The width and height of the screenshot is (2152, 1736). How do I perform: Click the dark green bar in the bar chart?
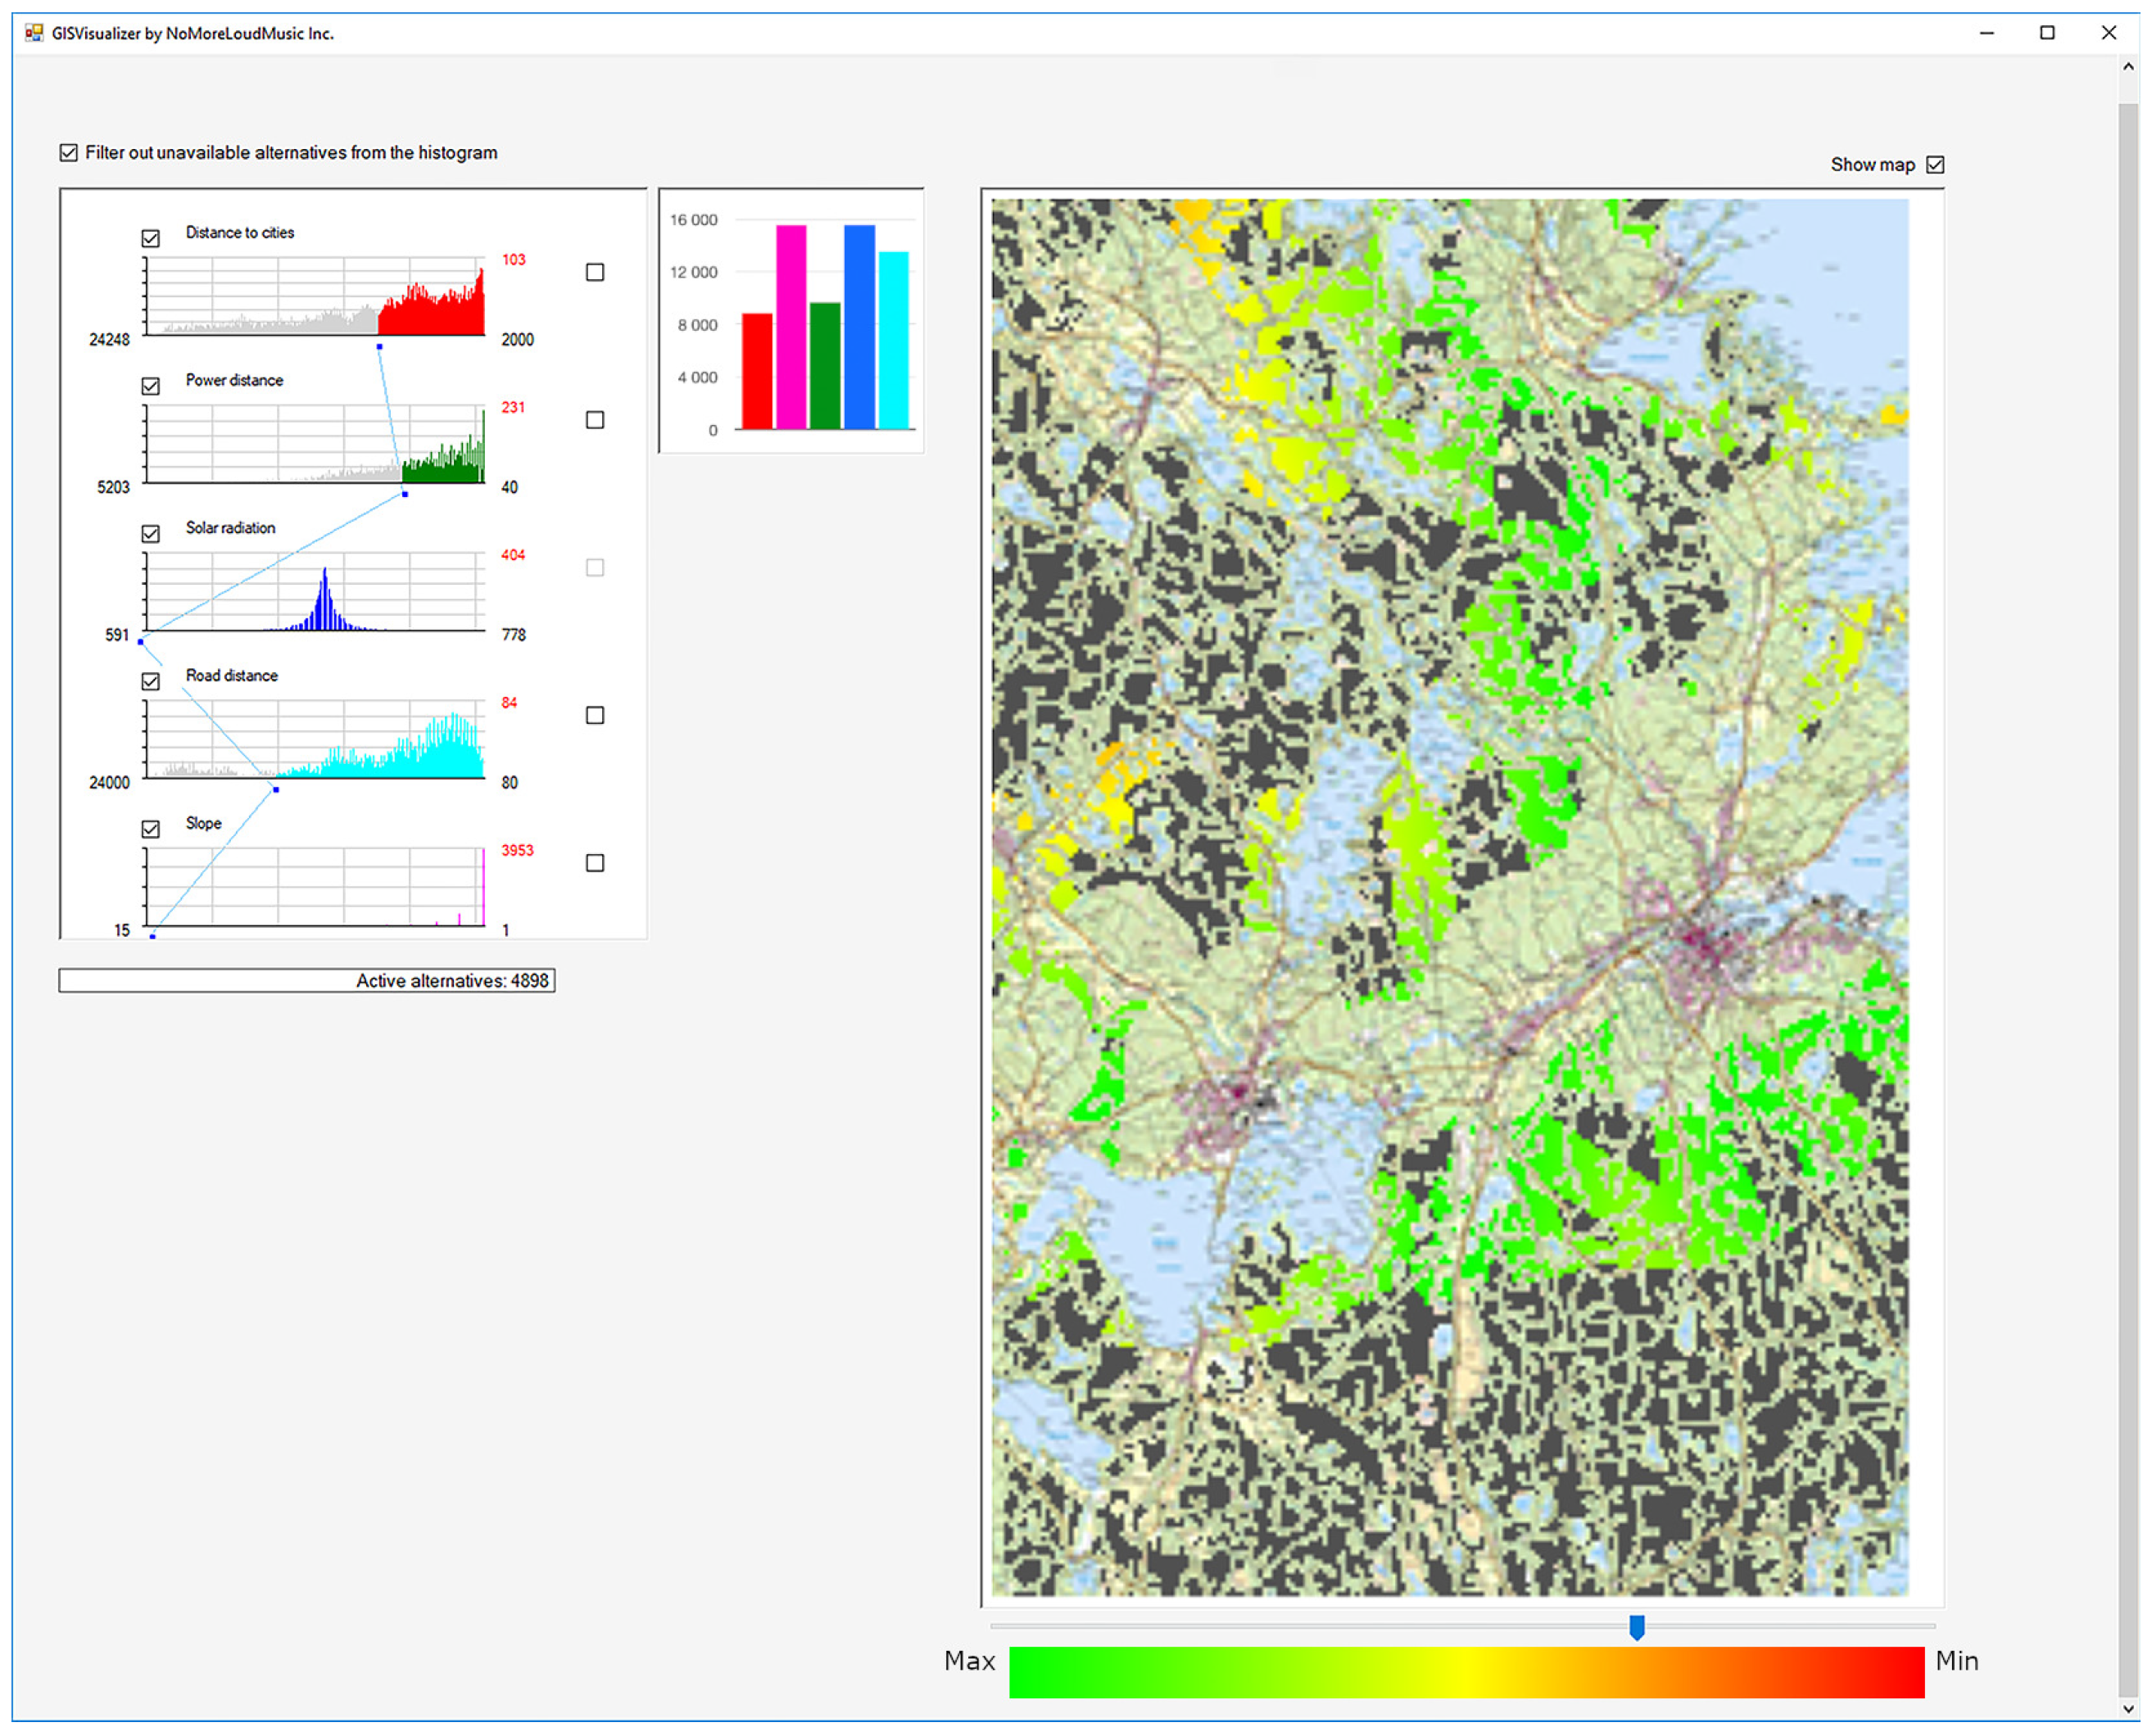point(826,366)
